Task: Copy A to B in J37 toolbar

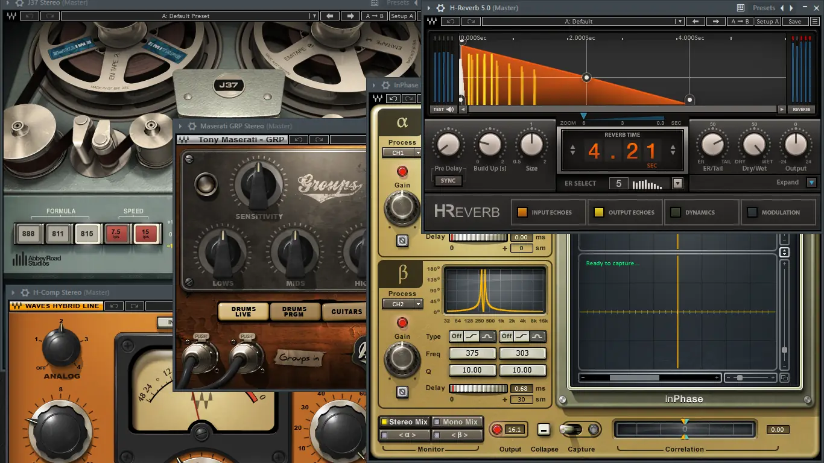Action: pos(375,16)
